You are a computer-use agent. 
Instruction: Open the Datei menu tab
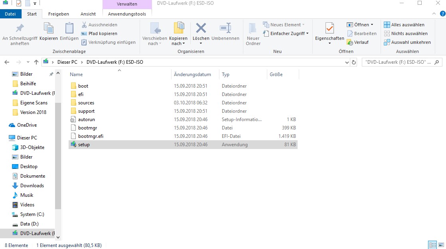[10, 14]
